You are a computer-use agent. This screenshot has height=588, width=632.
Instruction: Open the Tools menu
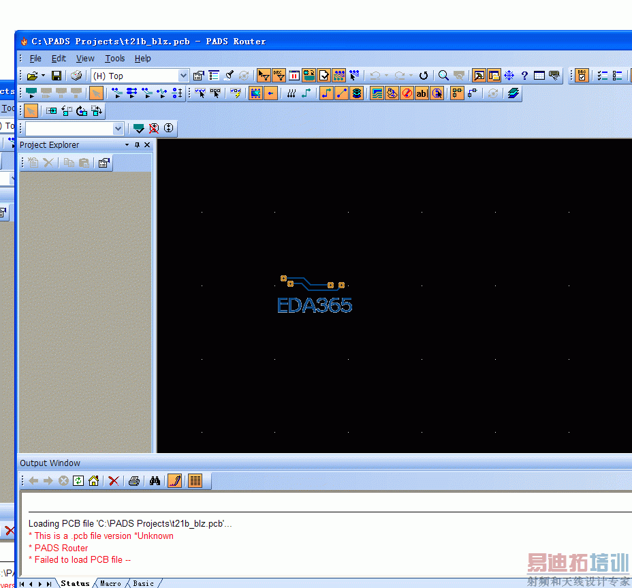pos(115,59)
